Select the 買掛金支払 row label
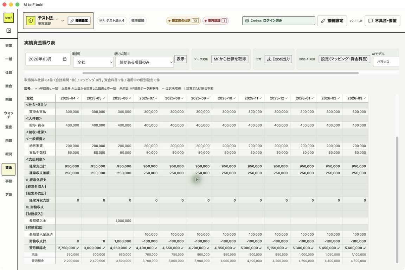The height and width of the screenshot is (270, 405). [x=38, y=111]
